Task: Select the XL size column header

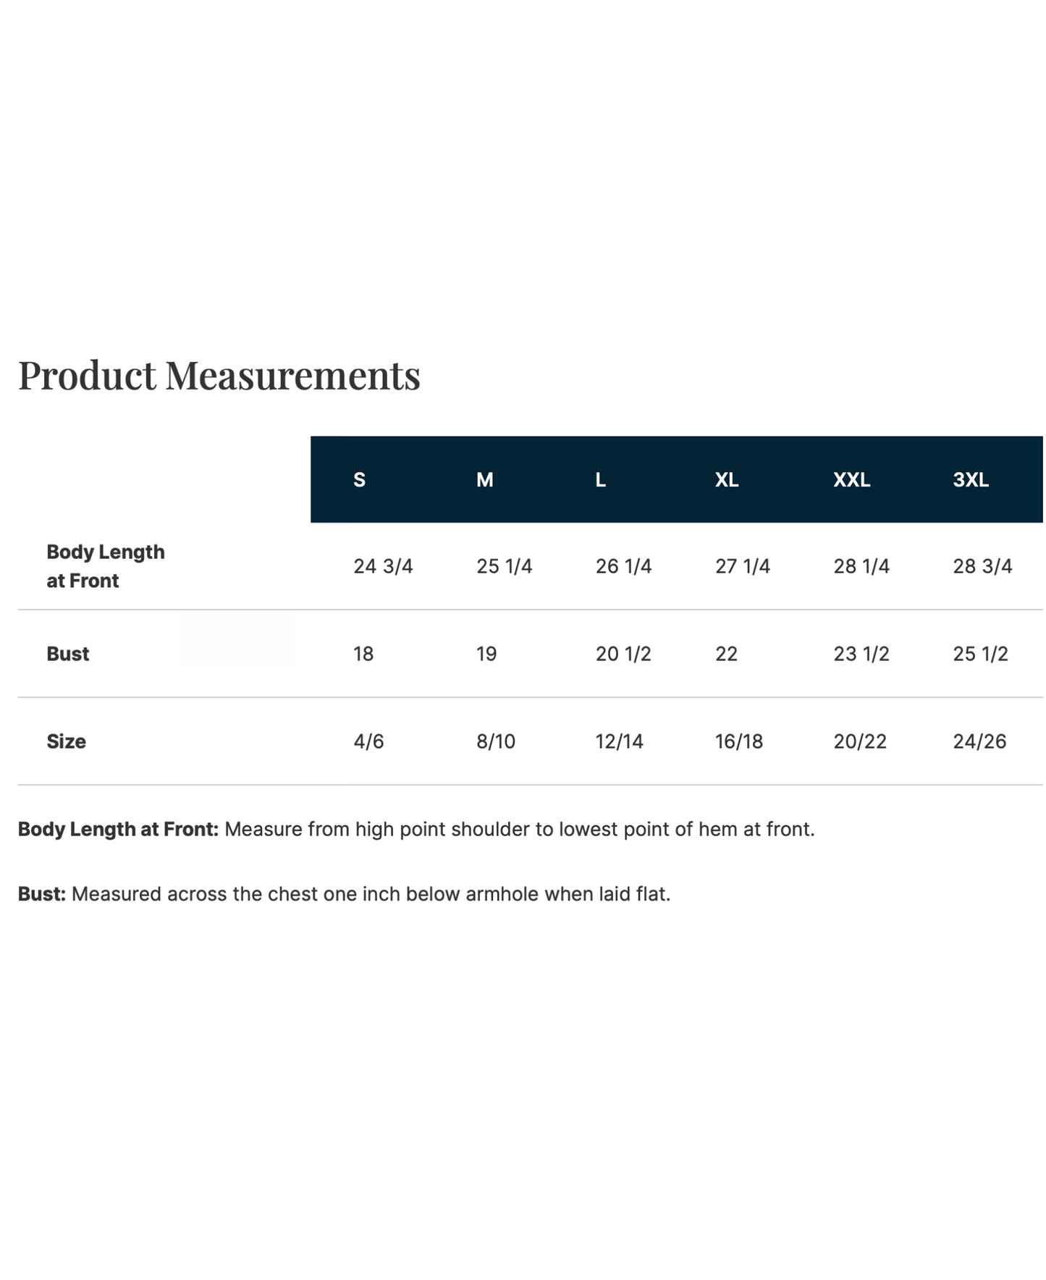Action: (727, 480)
